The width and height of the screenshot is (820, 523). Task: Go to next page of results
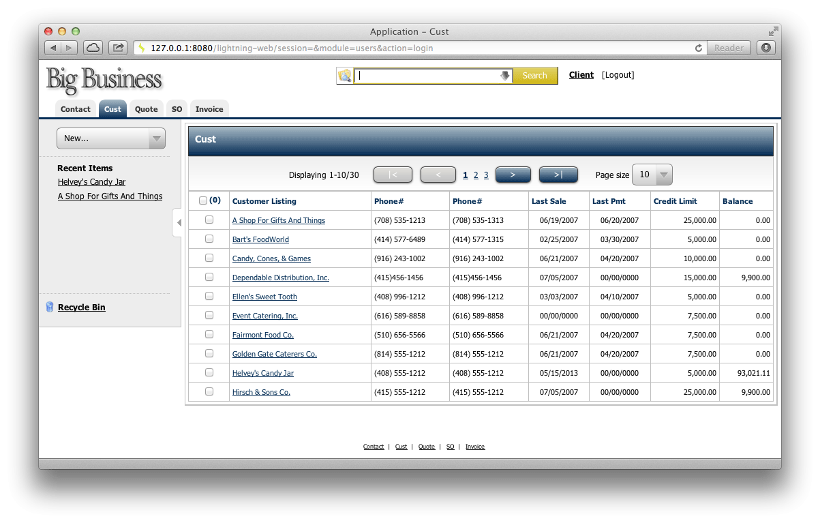pos(513,175)
